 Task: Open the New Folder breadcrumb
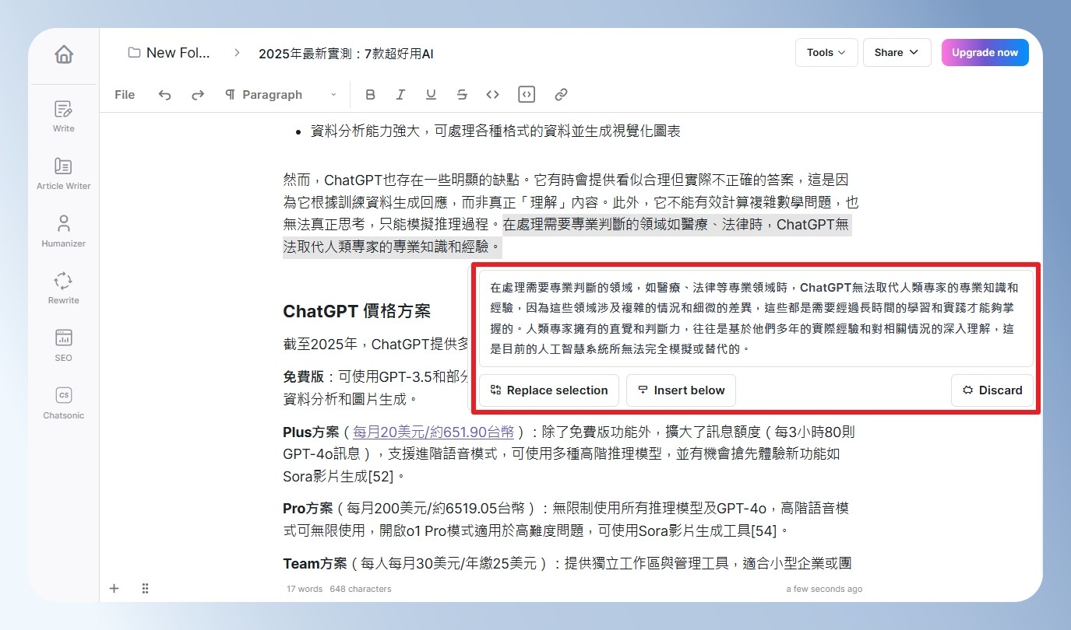click(169, 53)
